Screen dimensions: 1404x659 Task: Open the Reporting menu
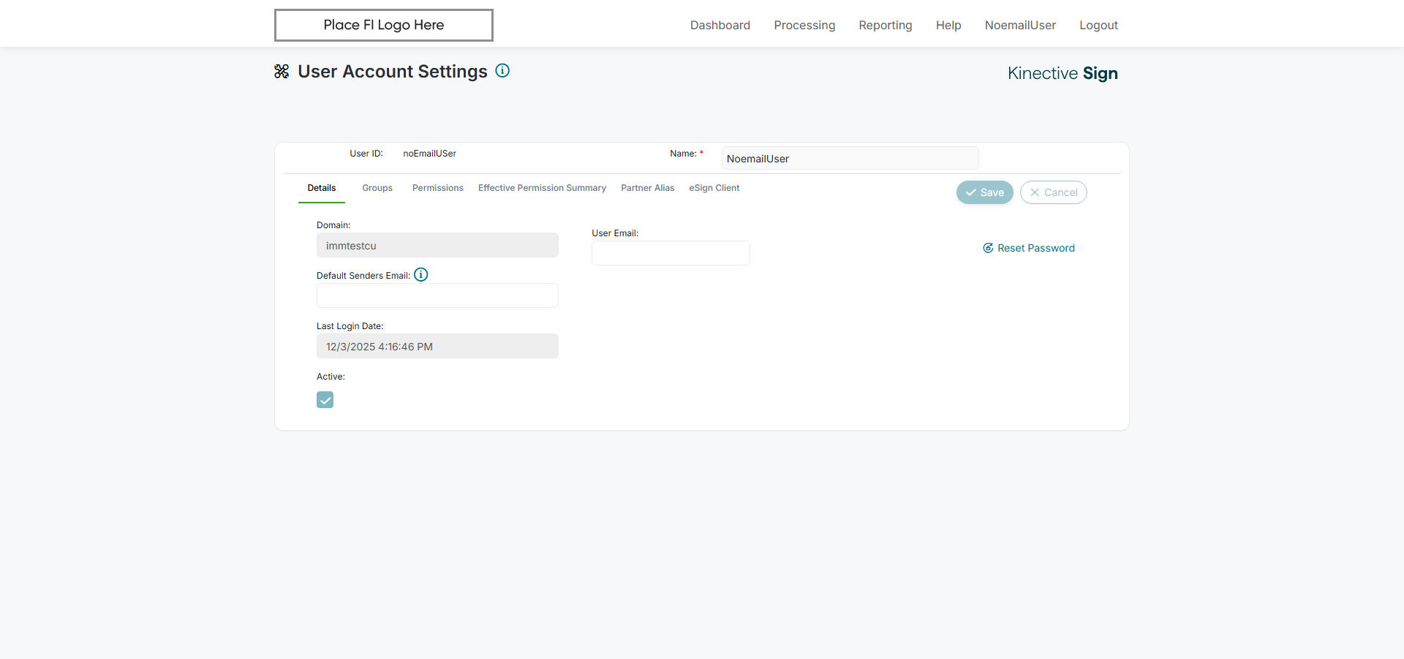pos(886,25)
